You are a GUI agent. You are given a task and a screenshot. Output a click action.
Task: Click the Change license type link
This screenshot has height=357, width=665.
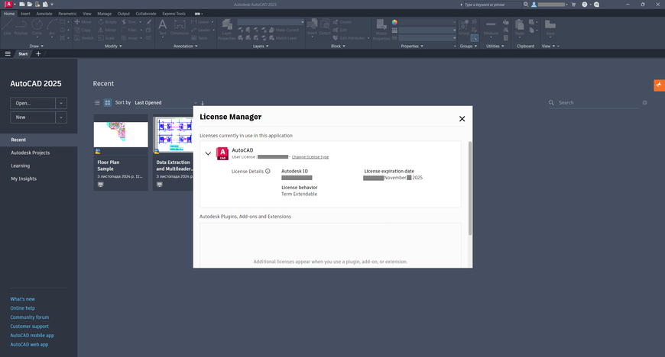[310, 157]
